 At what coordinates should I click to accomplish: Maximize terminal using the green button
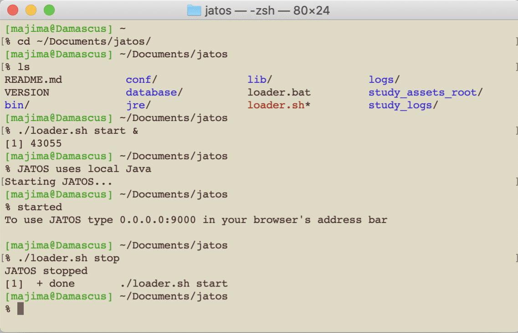(49, 10)
